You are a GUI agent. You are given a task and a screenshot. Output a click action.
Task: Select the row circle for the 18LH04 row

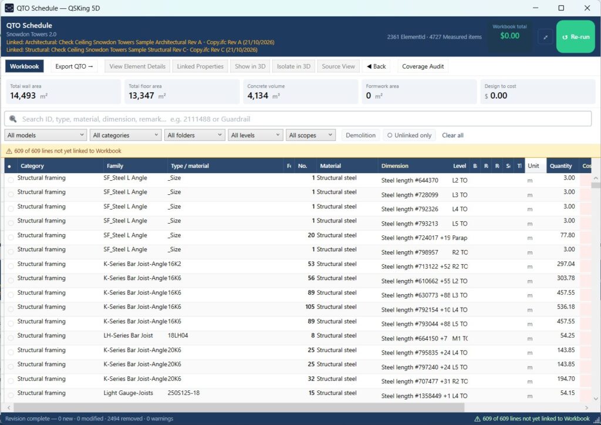[11, 338]
